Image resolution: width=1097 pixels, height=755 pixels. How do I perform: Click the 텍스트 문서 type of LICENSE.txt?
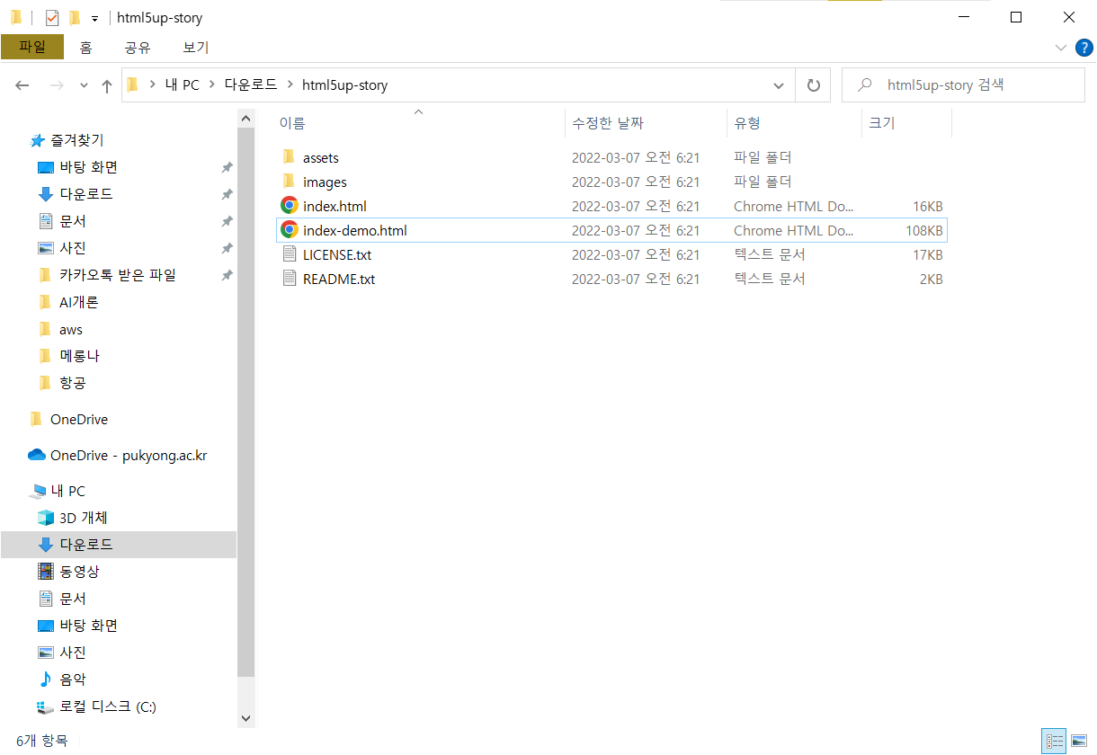770,254
